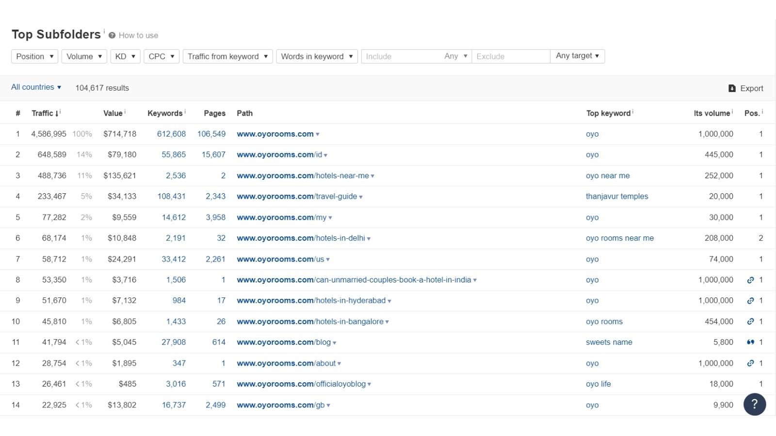Click the help question mark bubble
This screenshot has width=776, height=436.
755,405
